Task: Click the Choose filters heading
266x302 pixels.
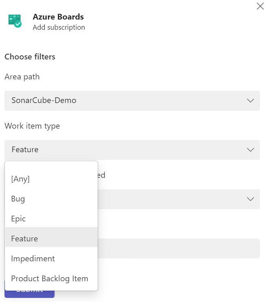Action: coord(30,57)
